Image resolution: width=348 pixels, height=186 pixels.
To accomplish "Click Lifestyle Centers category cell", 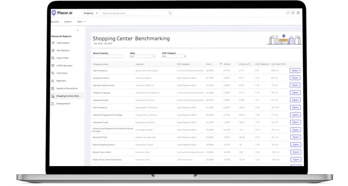I will (185, 159).
